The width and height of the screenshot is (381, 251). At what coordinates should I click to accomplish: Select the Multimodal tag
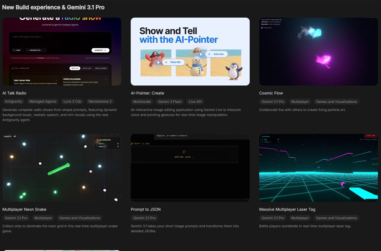tap(142, 102)
